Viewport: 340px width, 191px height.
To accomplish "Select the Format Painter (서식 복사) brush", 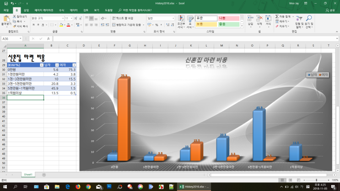I will 14,26.
